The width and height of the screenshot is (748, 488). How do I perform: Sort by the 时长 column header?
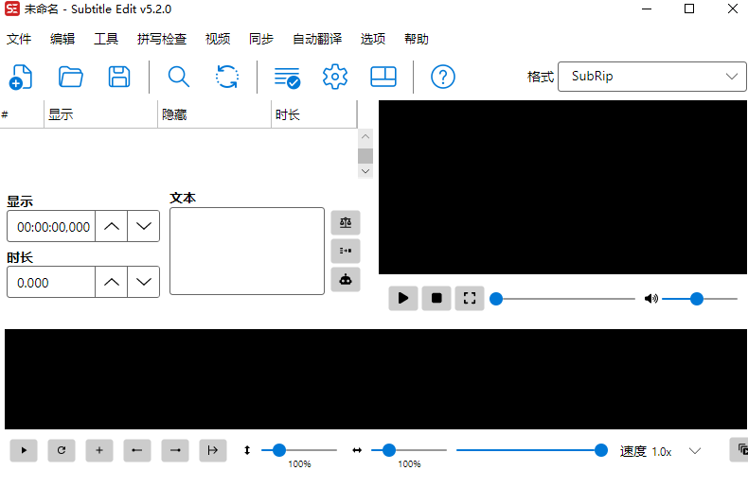314,114
